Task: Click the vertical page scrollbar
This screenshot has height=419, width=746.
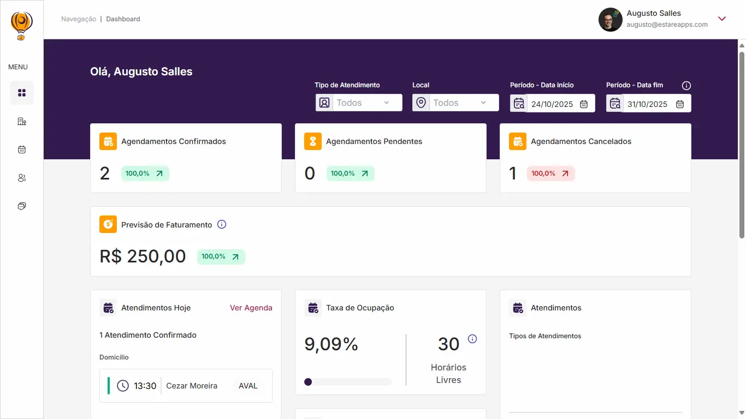Action: (x=742, y=145)
